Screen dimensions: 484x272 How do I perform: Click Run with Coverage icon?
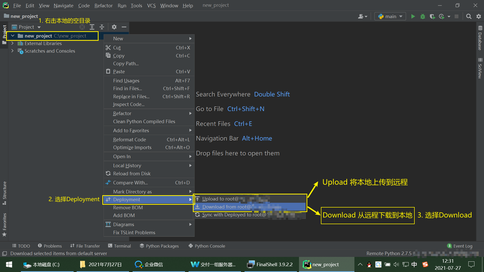pos(432,16)
